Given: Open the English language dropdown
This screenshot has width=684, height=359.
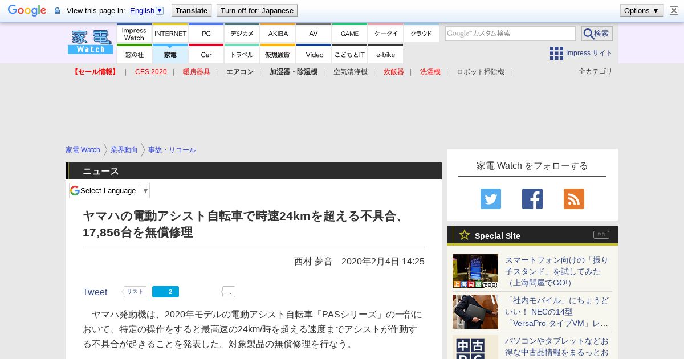Looking at the screenshot, I should click(146, 10).
